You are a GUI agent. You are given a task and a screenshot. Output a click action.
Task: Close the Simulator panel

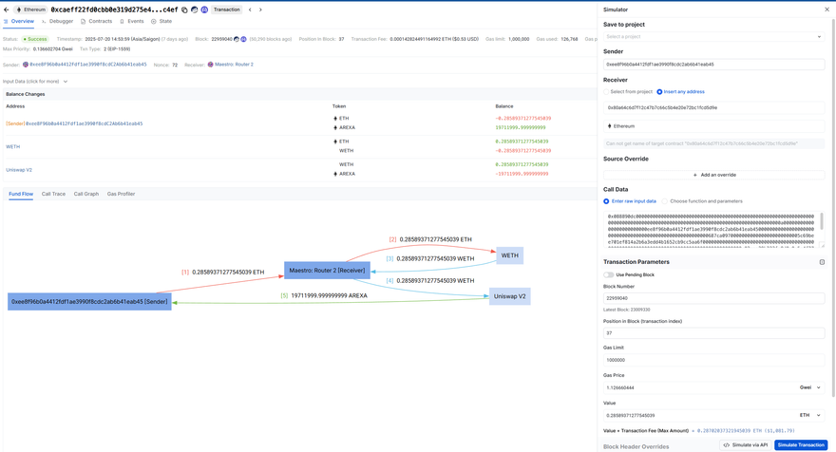point(826,9)
